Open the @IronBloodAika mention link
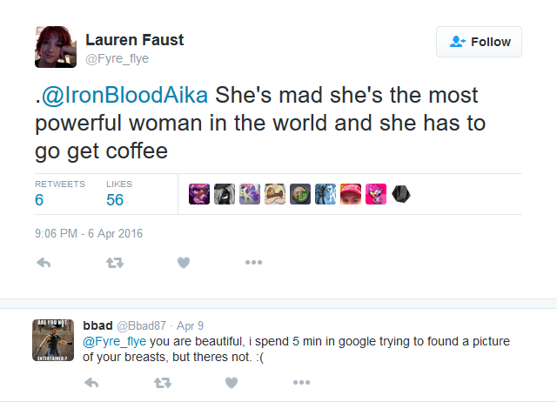 tap(124, 95)
